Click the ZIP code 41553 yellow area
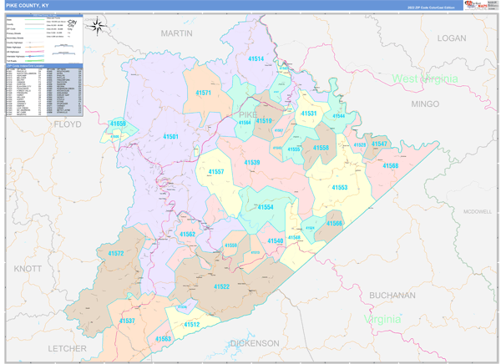501x364 pixels. 339,188
